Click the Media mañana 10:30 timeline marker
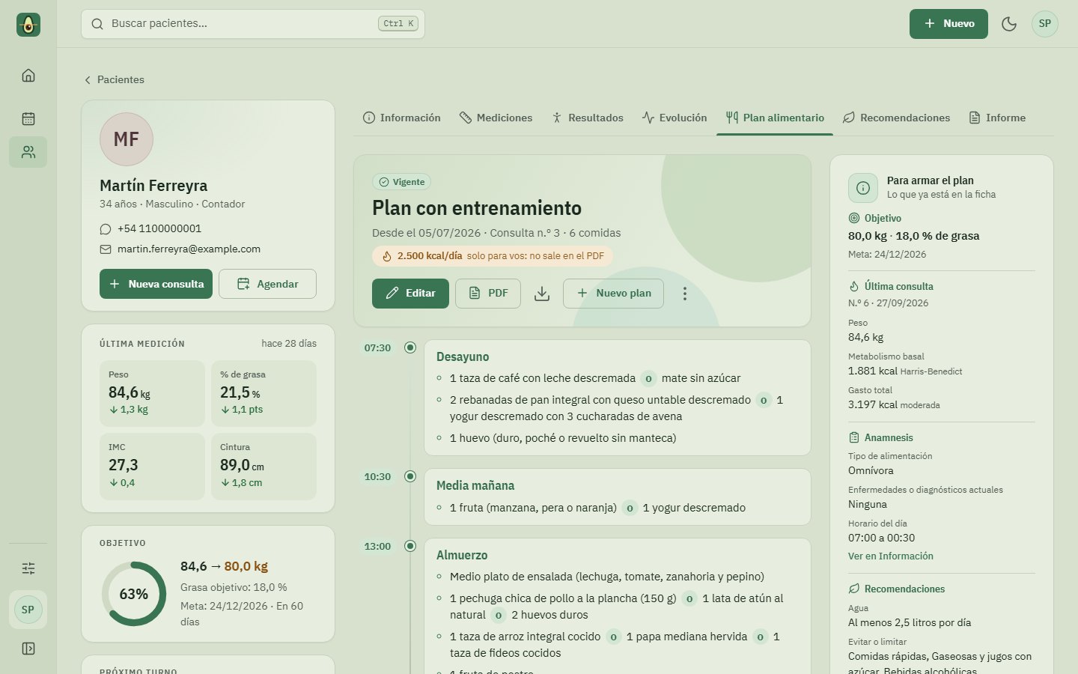Screen dimensions: 1078x674 point(410,476)
